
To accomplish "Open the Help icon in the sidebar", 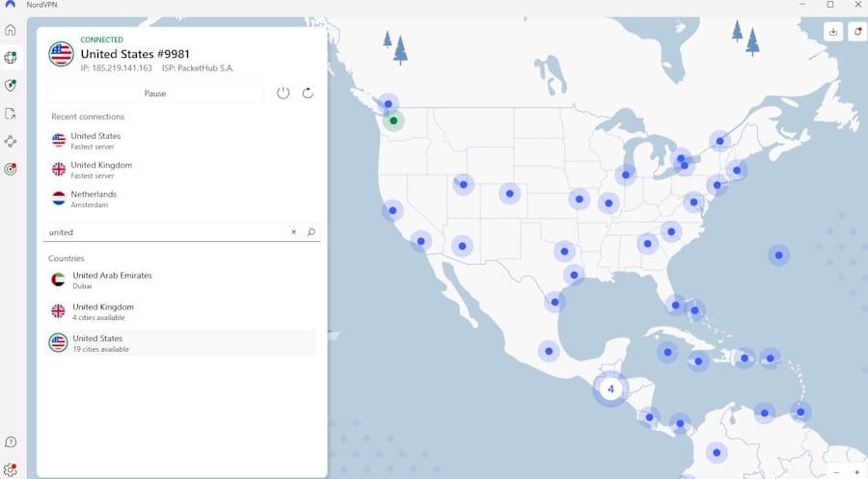I will (11, 442).
